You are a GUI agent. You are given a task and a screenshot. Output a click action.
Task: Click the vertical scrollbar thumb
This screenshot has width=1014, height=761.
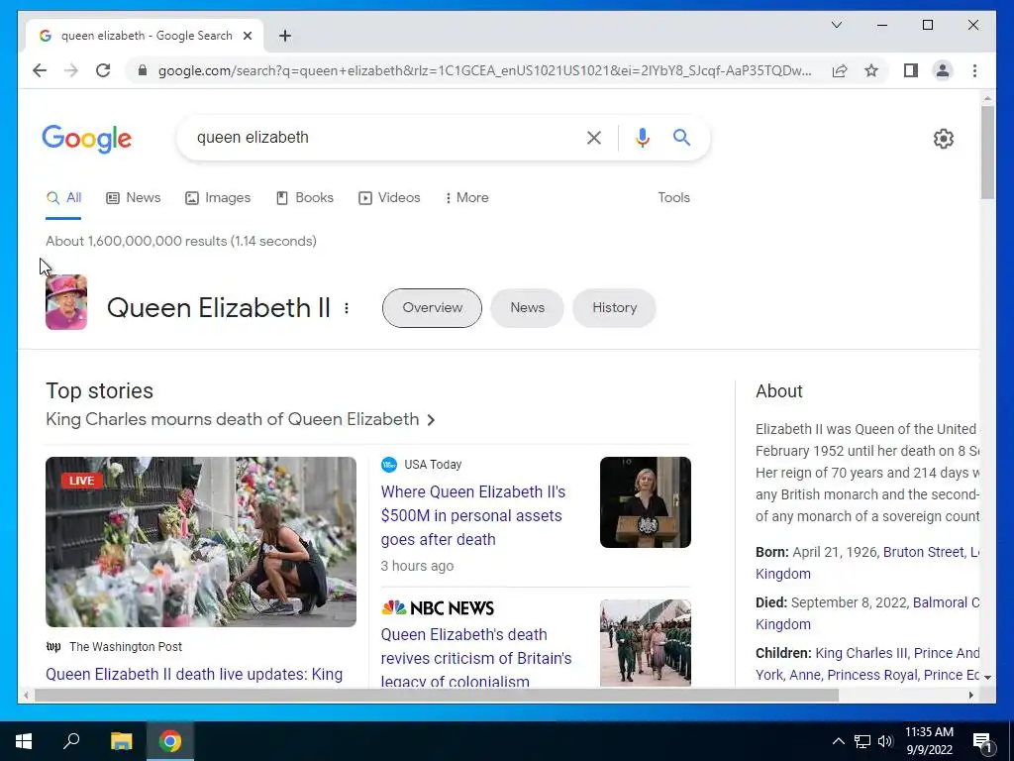987,152
